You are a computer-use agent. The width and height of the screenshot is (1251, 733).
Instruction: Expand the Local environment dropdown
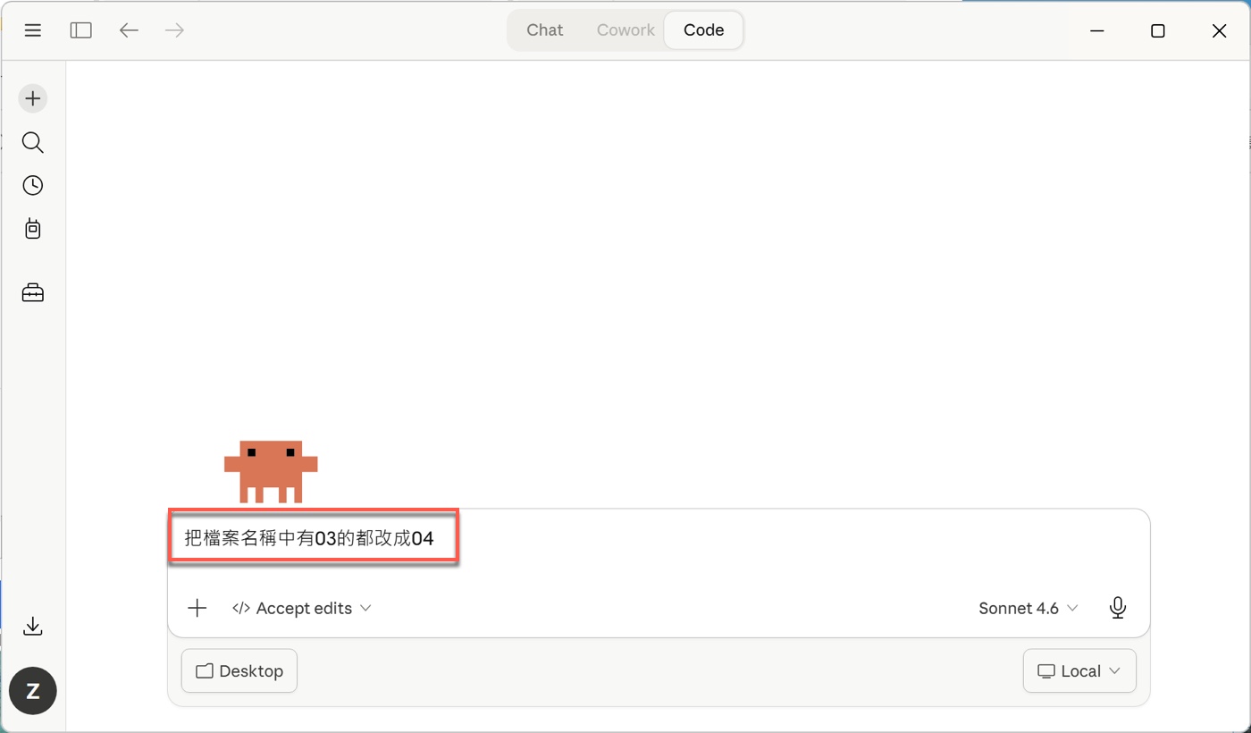(x=1079, y=671)
